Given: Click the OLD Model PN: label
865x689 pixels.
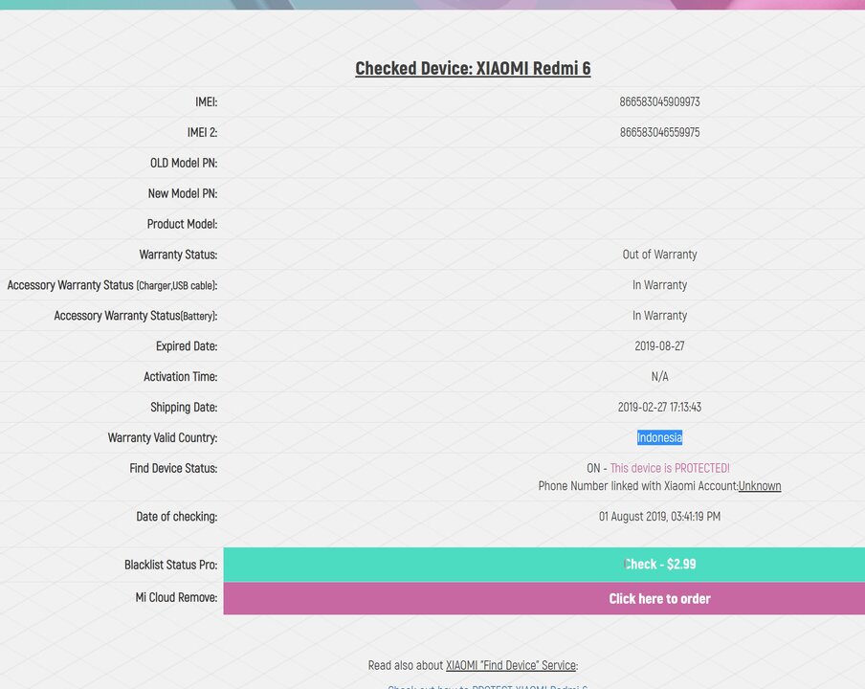Looking at the screenshot, I should (184, 164).
